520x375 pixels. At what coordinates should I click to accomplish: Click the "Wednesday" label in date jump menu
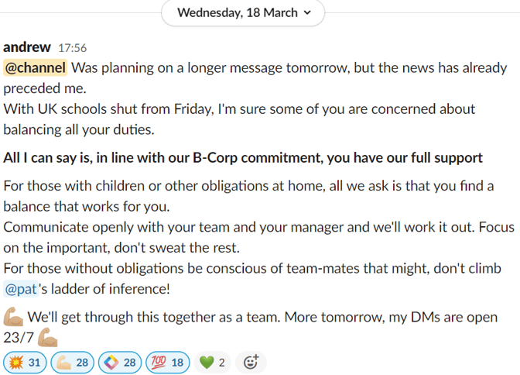(x=210, y=12)
